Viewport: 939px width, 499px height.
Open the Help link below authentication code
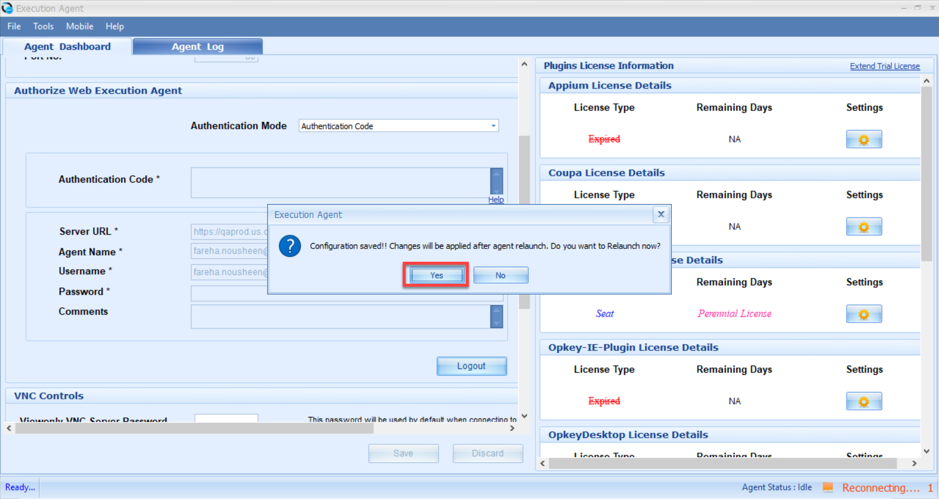click(x=496, y=200)
